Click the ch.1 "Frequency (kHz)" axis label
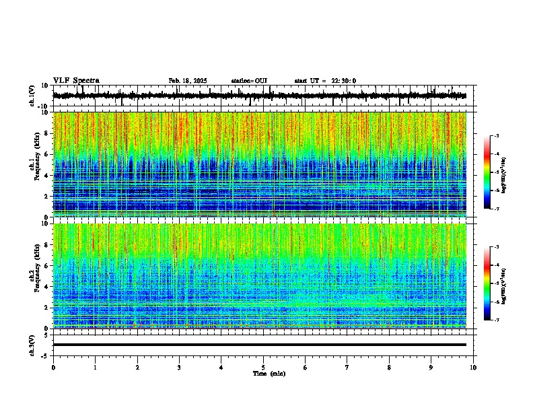The image size is (533, 412). pos(37,156)
